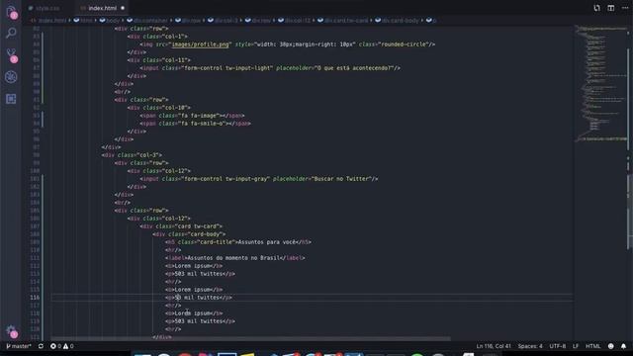This screenshot has height=356, width=633.
Task: Click line number 116 in gutter
Action: 36,298
